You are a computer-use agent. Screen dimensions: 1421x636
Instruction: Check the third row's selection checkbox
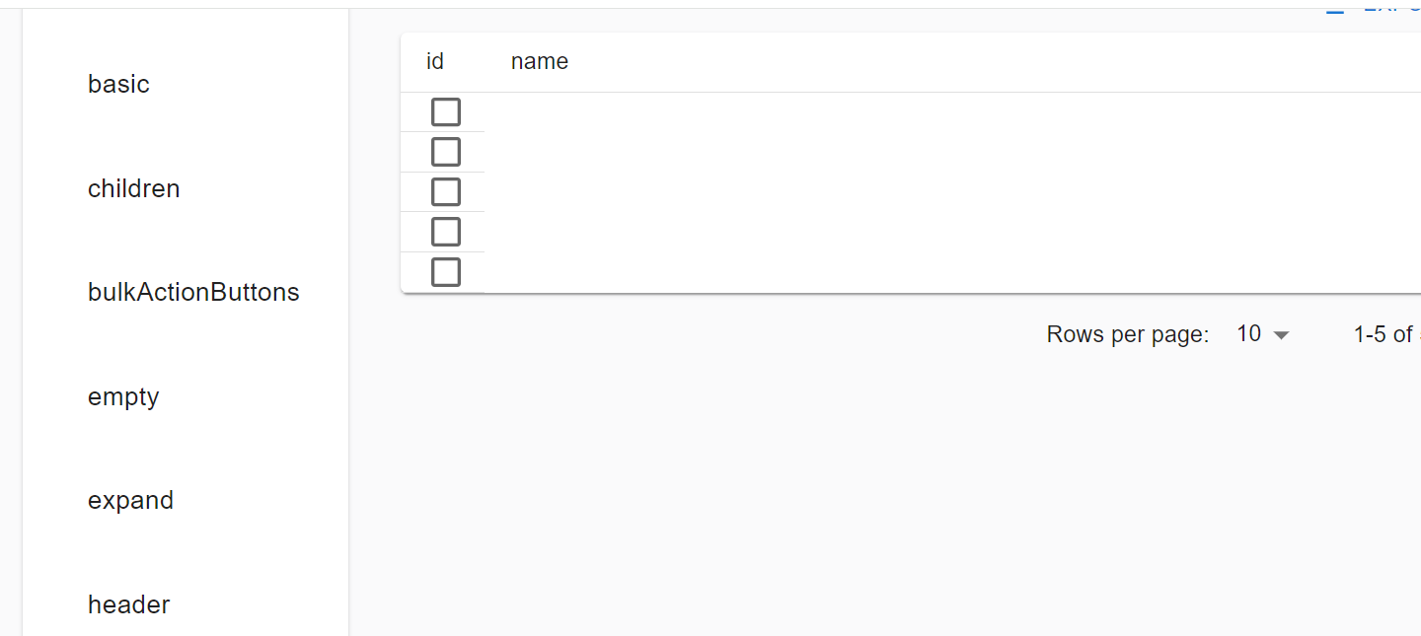click(x=445, y=191)
